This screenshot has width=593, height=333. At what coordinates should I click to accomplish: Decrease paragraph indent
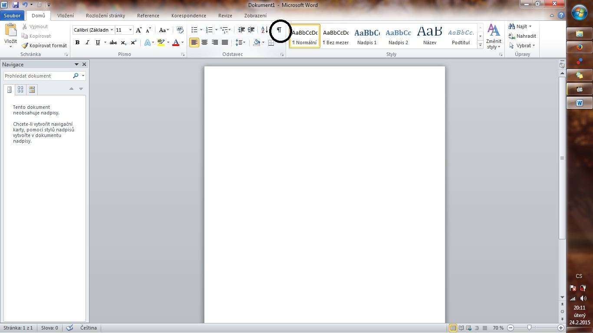(241, 30)
